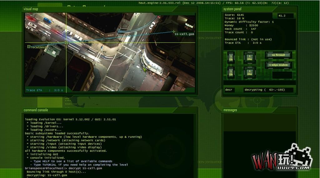Viewport: 320px width, 178px height.
Task: Click the 'loading /drivers...' console line
Action: (45, 126)
